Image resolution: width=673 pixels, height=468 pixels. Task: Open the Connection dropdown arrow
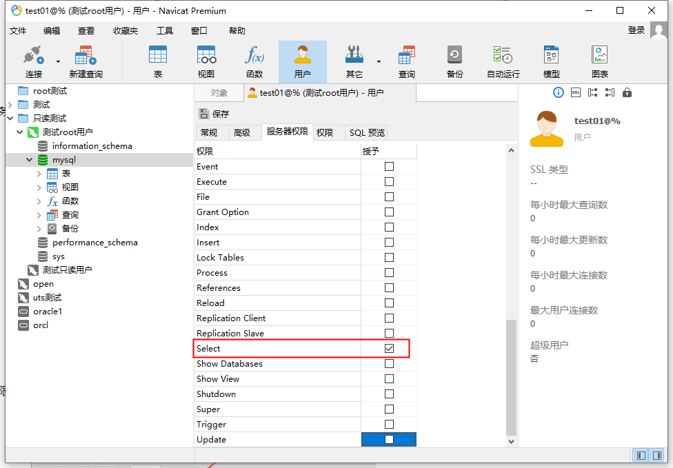[x=58, y=61]
